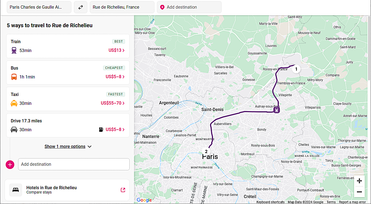Screen dimensions: 371x204
Task: Click Villepinte label on the map
Action: click(285, 95)
